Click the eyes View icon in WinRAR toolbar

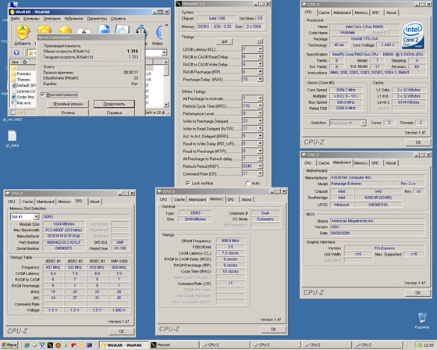(x=84, y=30)
